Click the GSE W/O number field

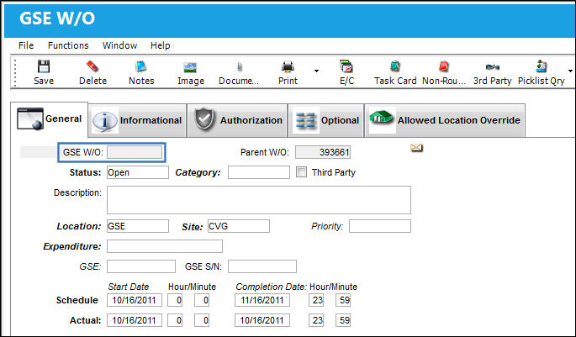(135, 152)
